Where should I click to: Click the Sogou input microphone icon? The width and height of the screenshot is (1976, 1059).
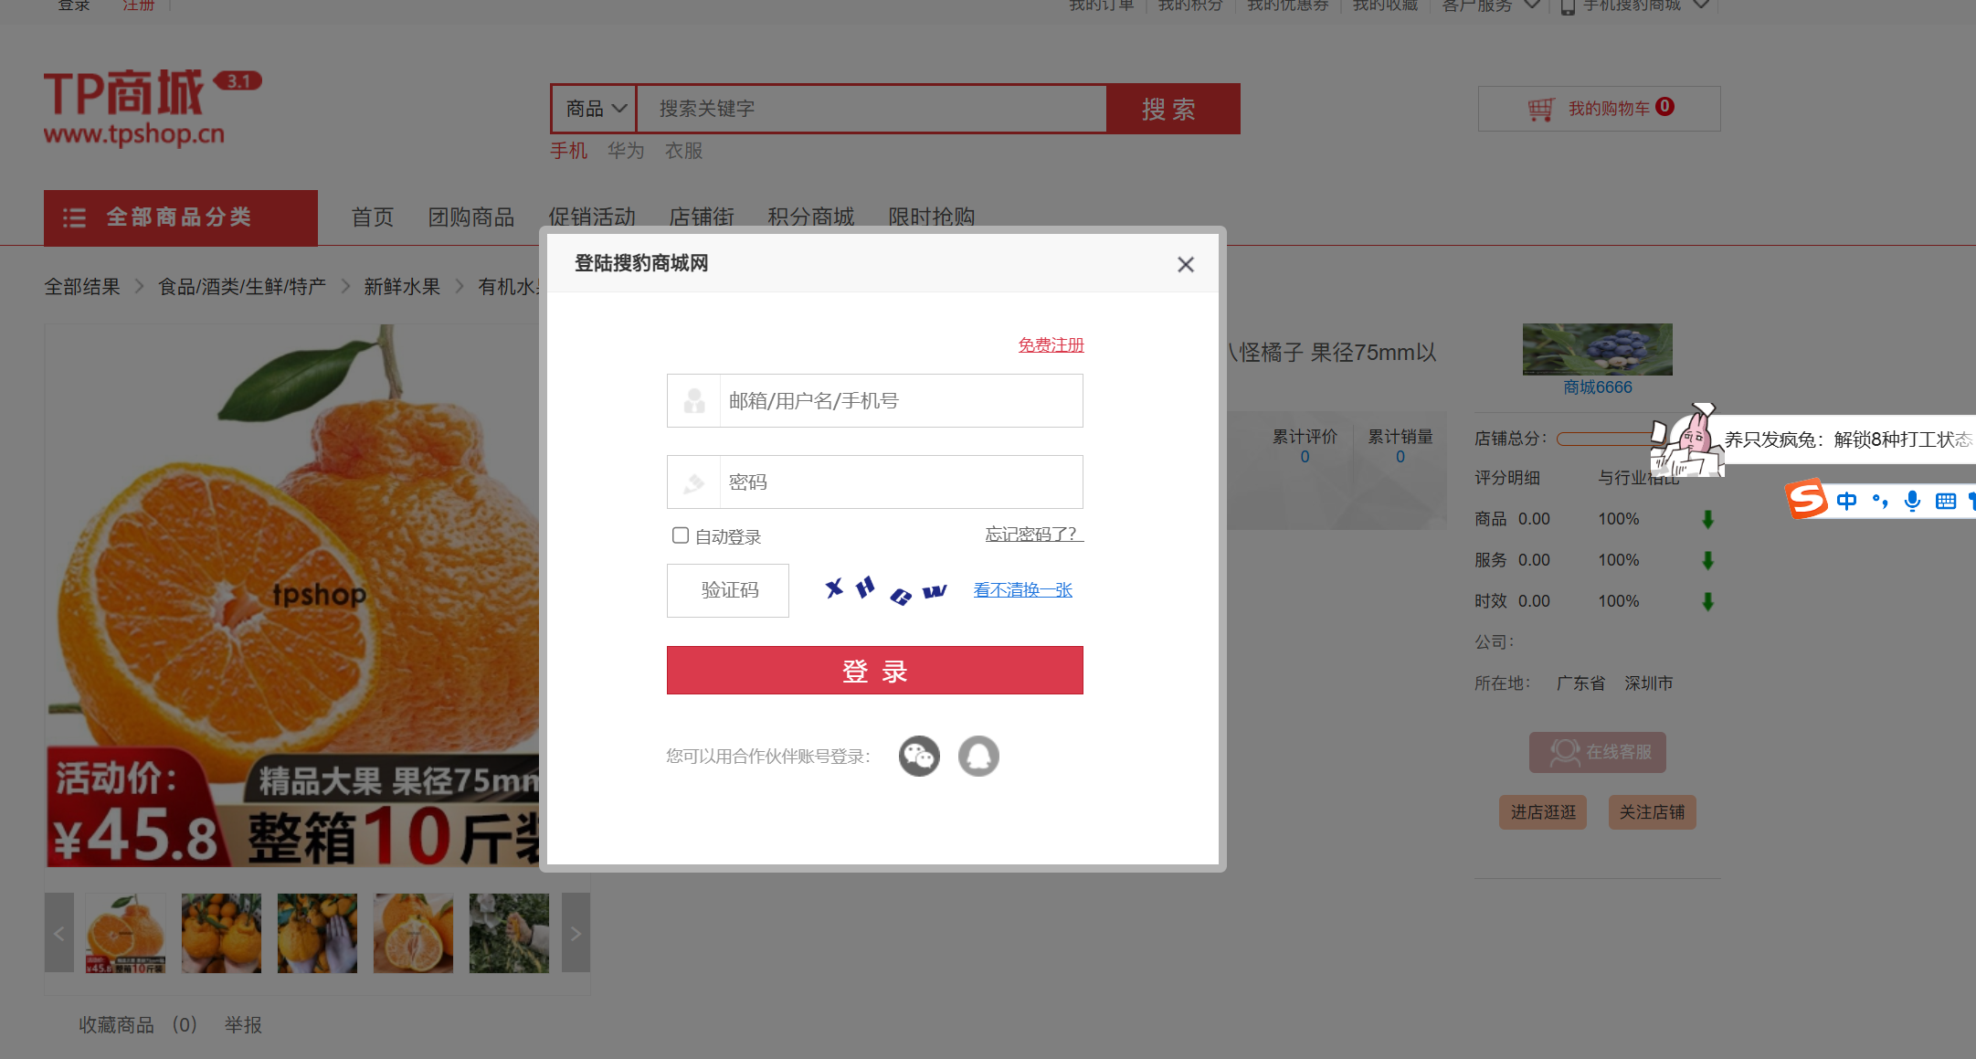pyautogui.click(x=1912, y=501)
